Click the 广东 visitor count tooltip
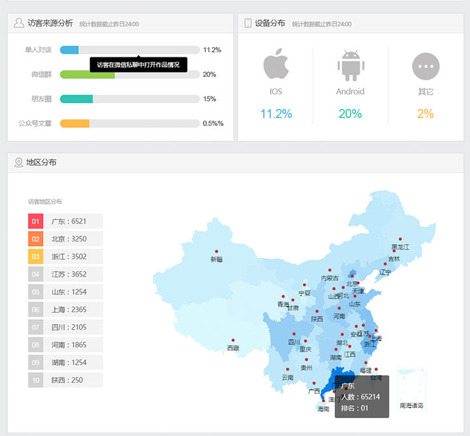This screenshot has height=436, width=470. coord(362,396)
